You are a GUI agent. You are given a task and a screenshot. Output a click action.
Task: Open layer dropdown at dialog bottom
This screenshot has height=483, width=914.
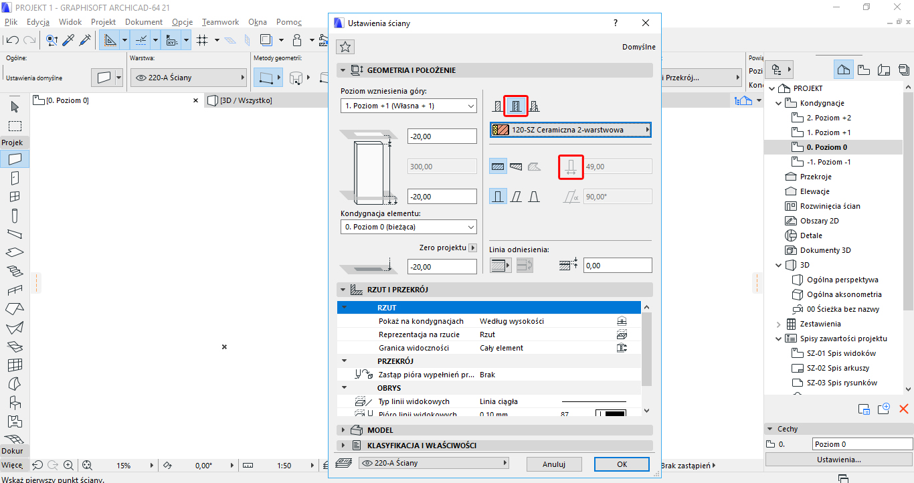[x=434, y=463]
